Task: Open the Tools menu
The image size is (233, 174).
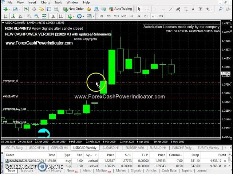Action: 58,3
